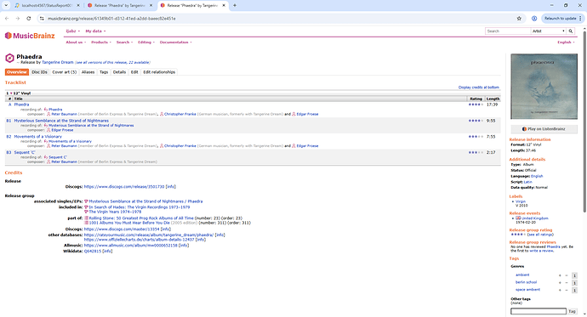Open the Cover art (5) tab
The height and width of the screenshot is (317, 587).
pos(64,72)
